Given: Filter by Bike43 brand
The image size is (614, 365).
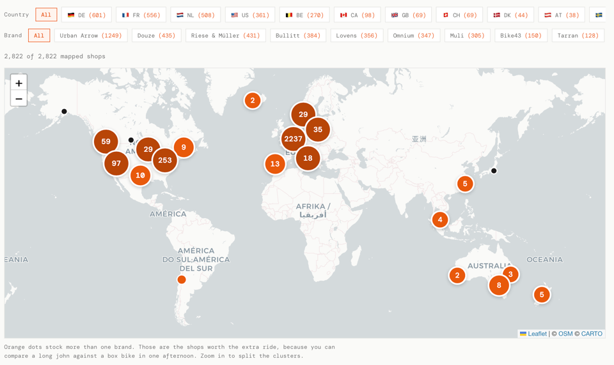Looking at the screenshot, I should [521, 35].
